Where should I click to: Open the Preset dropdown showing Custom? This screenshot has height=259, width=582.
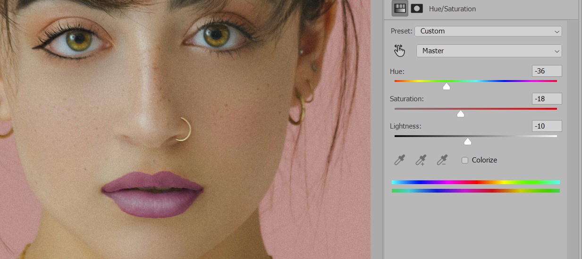[488, 31]
